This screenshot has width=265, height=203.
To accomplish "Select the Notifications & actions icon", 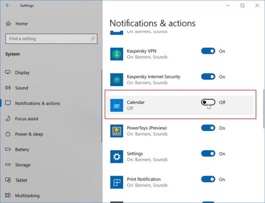I will (x=8, y=103).
